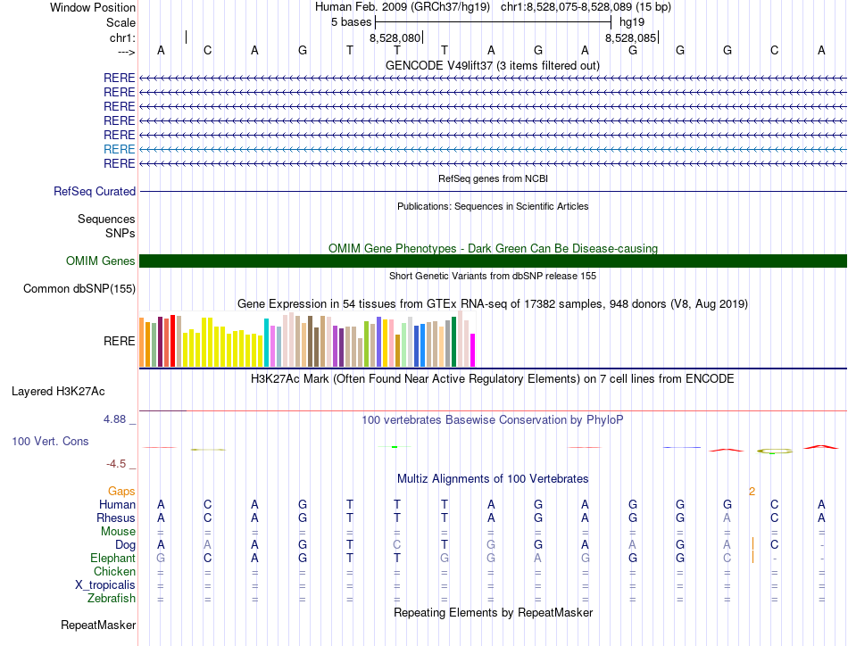Select the X_tropicalis species label
Viewport: 848px width, 646px height.
[x=105, y=584]
